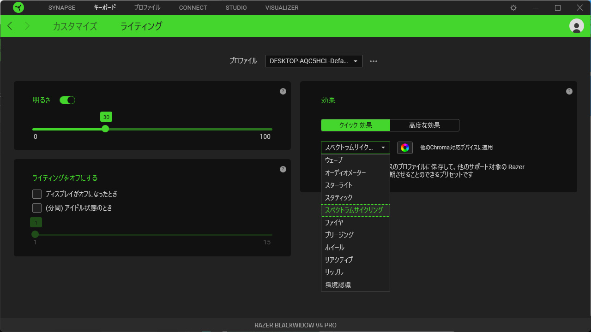Screen dimensions: 591x332
Task: Open the プロファイル top tab
Action: pos(147,8)
